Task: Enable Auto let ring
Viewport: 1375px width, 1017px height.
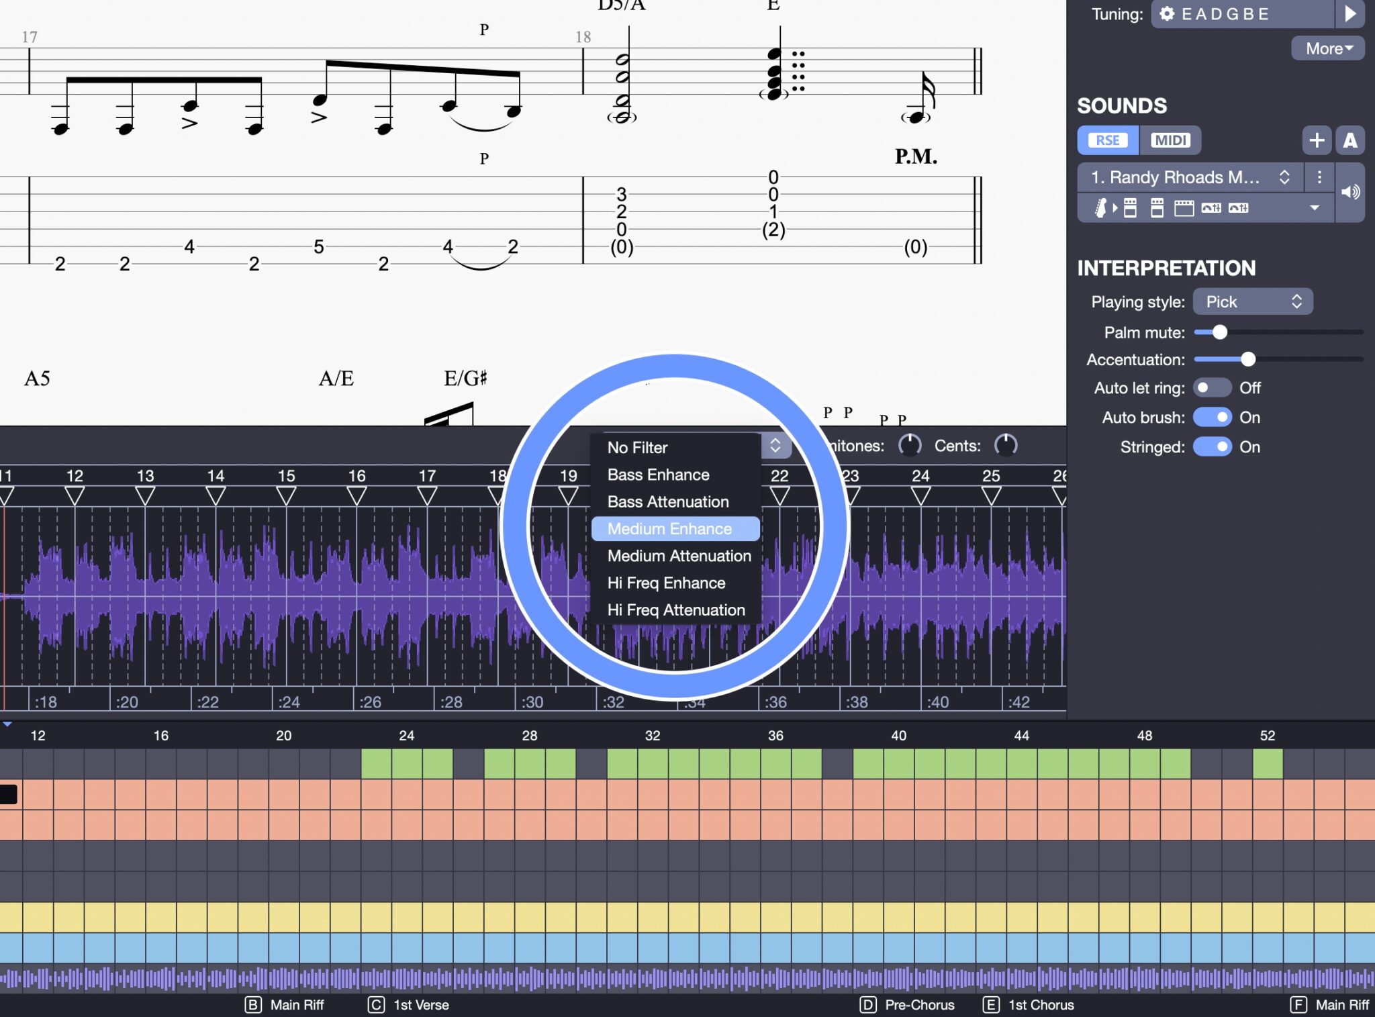Action: 1213,387
